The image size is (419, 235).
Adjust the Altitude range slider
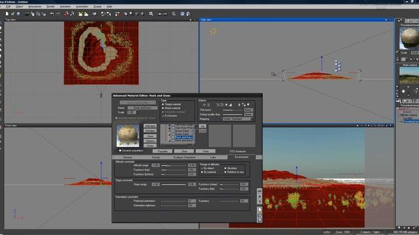pyautogui.click(x=173, y=166)
